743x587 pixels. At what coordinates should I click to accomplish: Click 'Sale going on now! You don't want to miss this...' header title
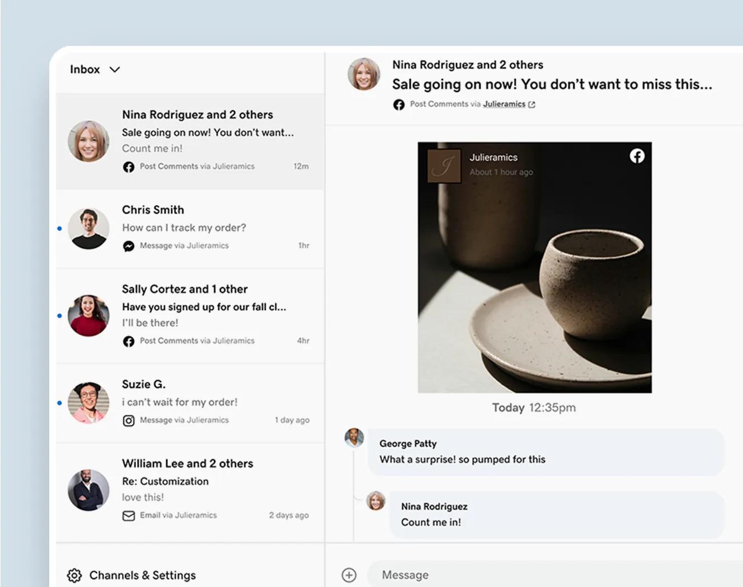pos(552,84)
